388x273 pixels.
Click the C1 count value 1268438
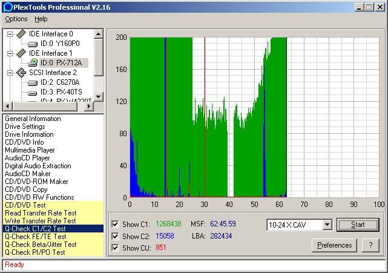(x=168, y=224)
